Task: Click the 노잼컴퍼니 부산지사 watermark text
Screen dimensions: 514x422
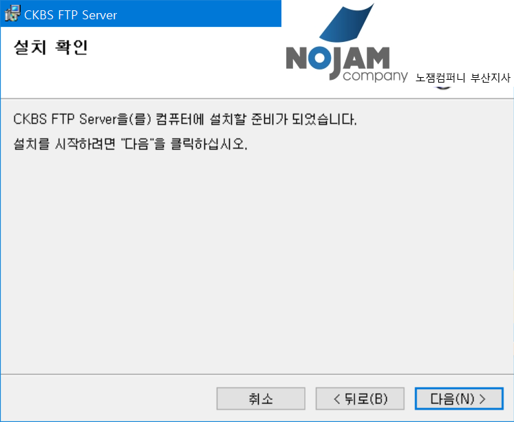Action: 463,78
